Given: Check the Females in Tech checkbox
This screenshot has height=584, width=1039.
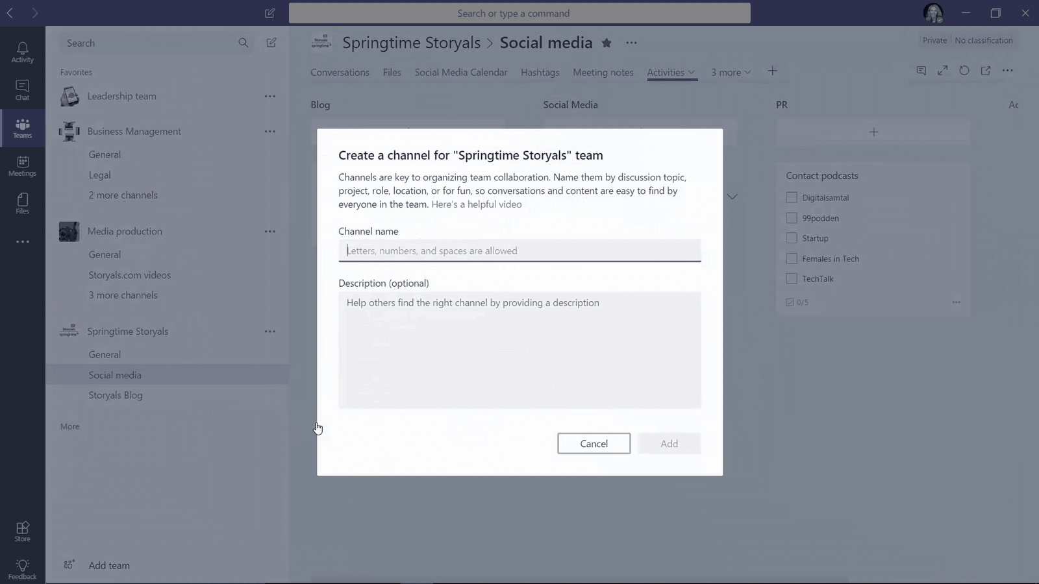Looking at the screenshot, I should point(792,258).
